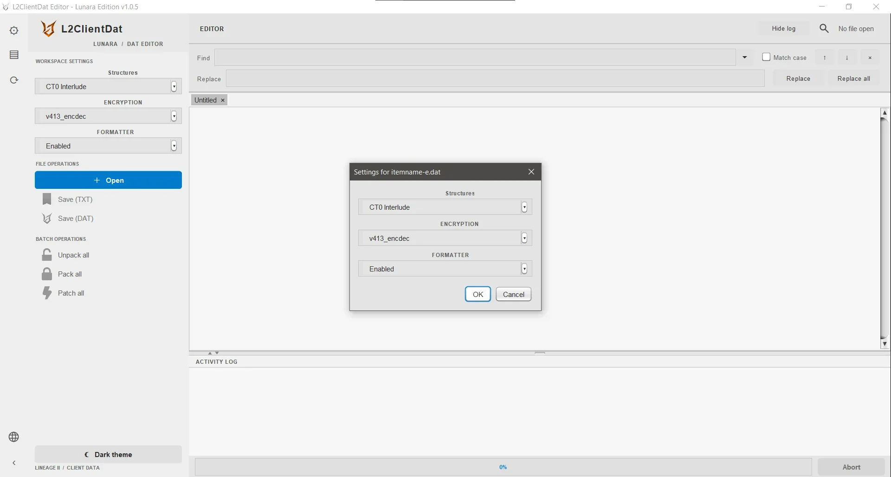Confirm the settings dialog with OK
This screenshot has width=891, height=477.
(x=478, y=295)
